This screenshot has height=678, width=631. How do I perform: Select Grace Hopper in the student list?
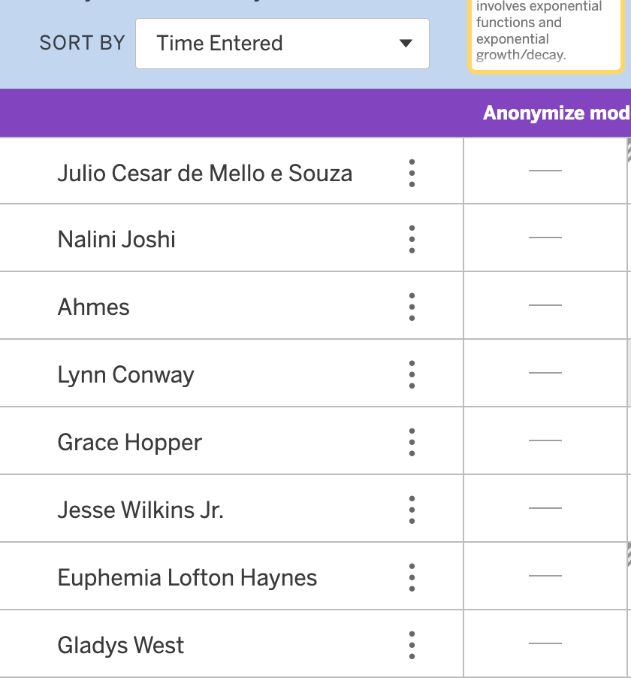pyautogui.click(x=129, y=443)
